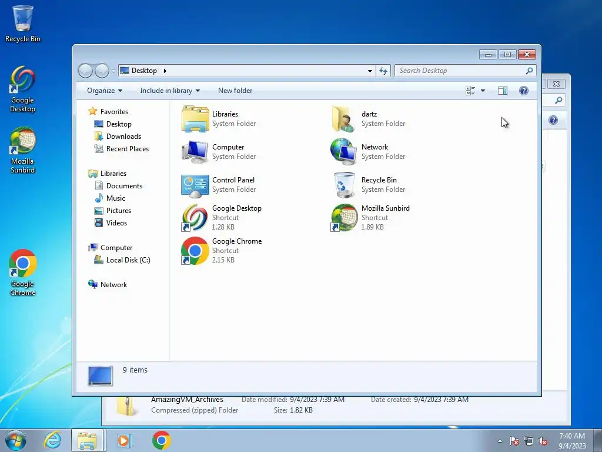Open the recent pages dropdown
Screen dimensions: 602x452
(x=113, y=71)
